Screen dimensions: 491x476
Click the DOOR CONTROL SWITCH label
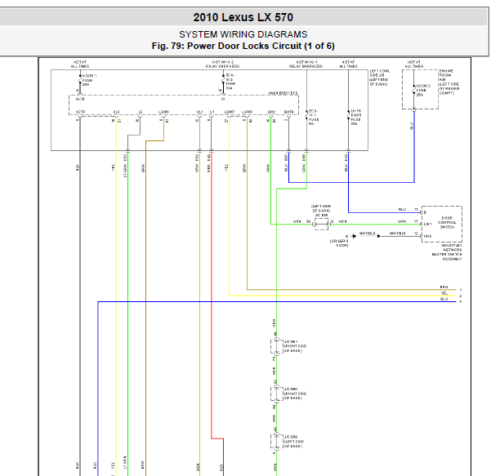click(x=447, y=223)
